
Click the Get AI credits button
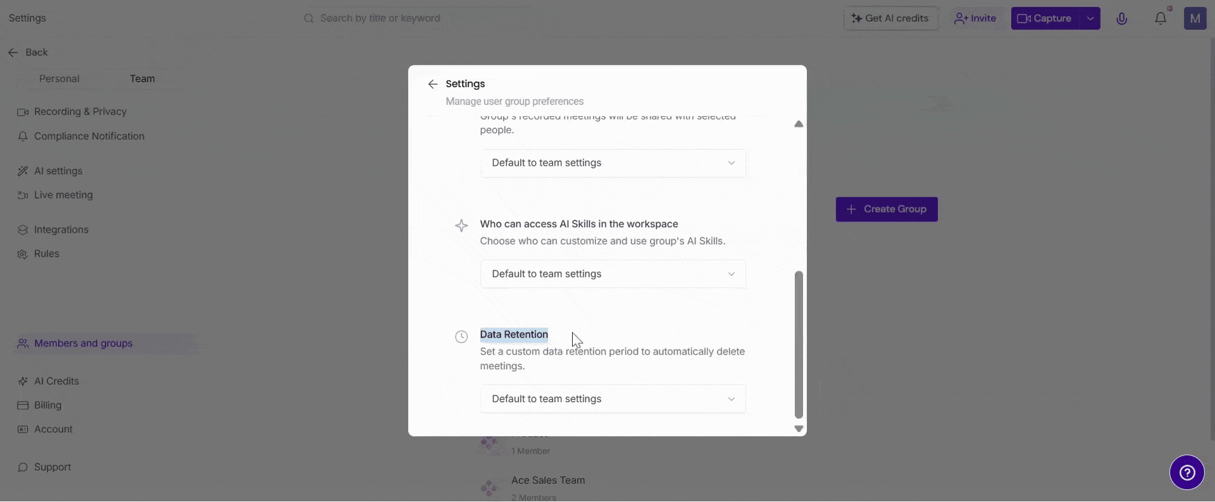tap(890, 18)
